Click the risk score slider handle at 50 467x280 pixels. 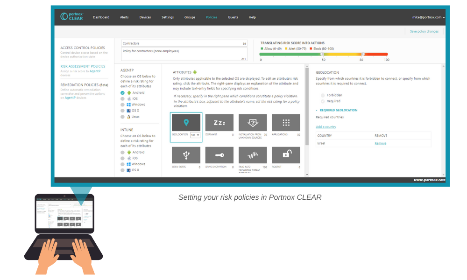(322, 54)
